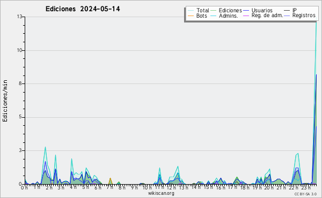Click the y-axis value 8
Screen dimensions: 322x198
tap(20, 83)
